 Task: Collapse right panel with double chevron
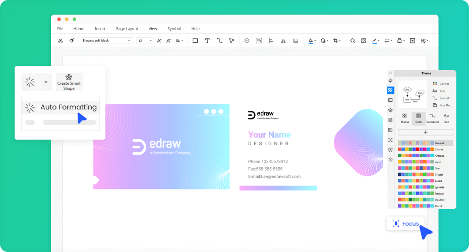tap(390, 73)
